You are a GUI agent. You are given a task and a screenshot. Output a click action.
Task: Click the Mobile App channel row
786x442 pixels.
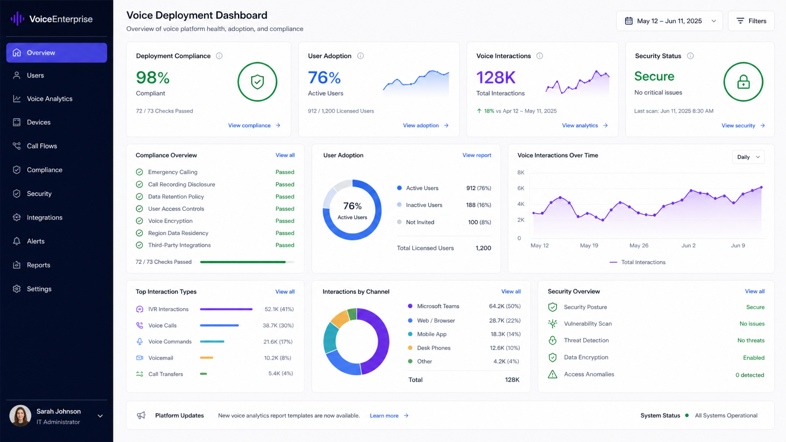[x=464, y=334]
